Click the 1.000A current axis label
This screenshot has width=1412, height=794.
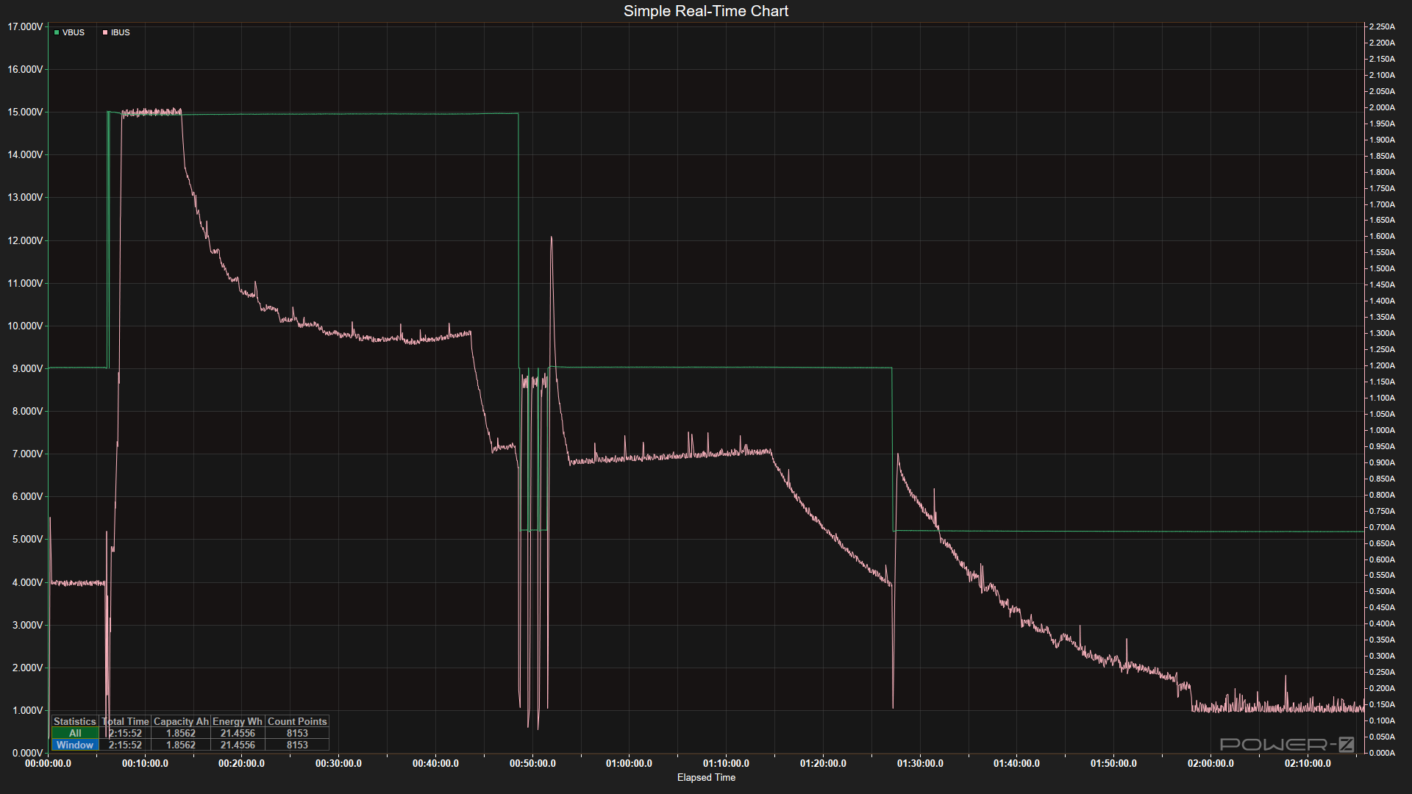(1382, 430)
